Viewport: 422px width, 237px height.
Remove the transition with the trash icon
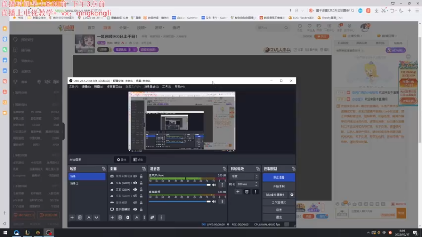[x=247, y=192]
